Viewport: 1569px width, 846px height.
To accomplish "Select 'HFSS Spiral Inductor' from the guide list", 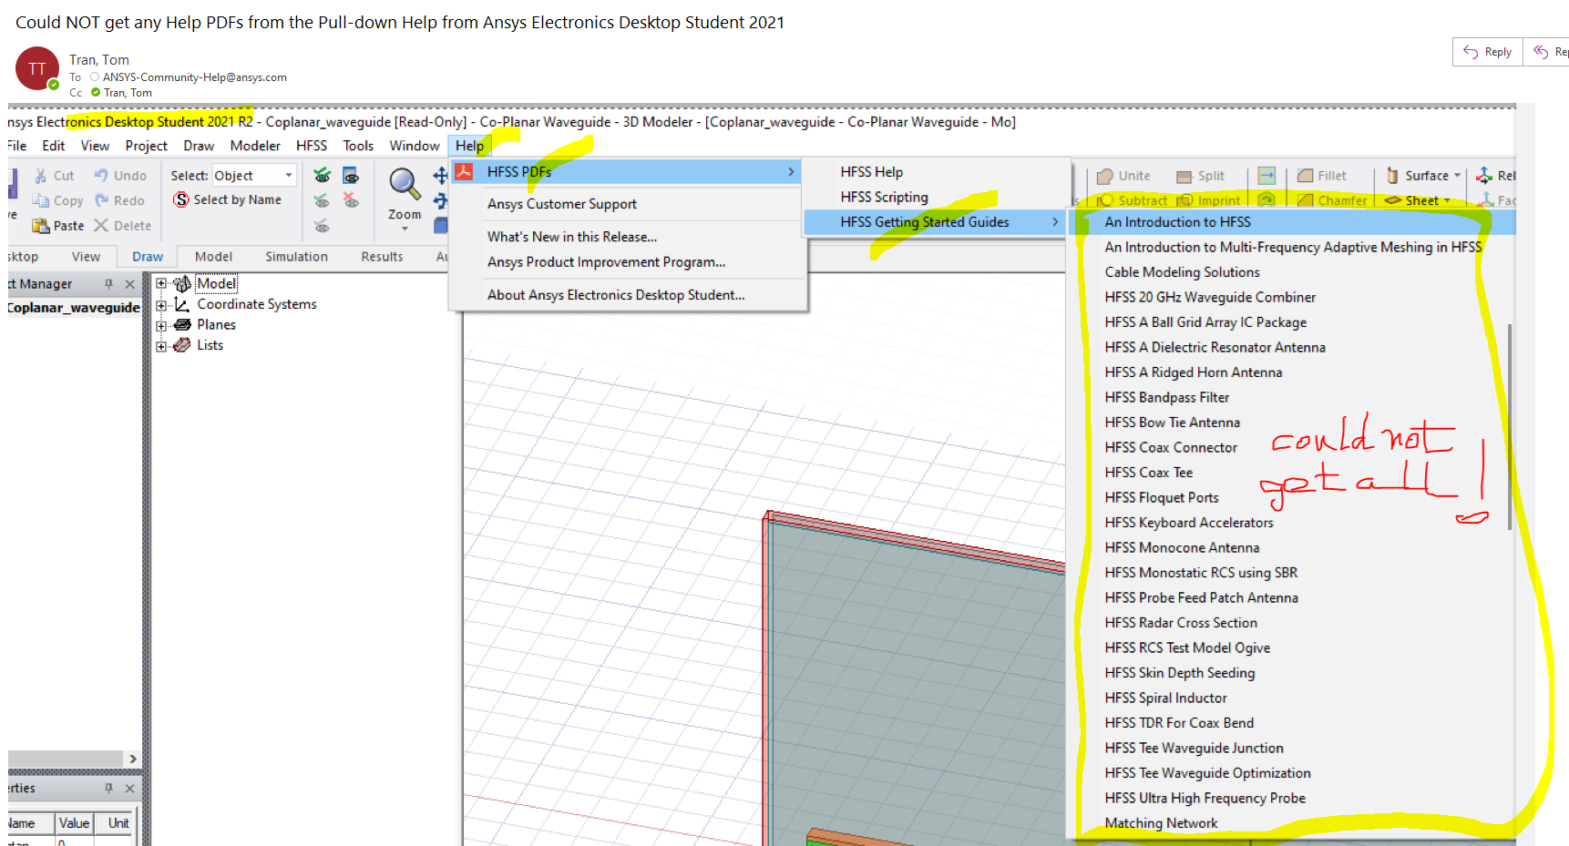I will point(1165,698).
